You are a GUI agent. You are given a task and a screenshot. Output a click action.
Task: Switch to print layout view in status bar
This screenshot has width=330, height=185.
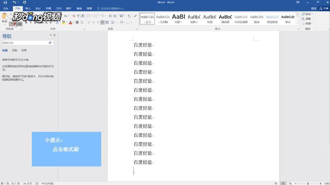[283, 183]
